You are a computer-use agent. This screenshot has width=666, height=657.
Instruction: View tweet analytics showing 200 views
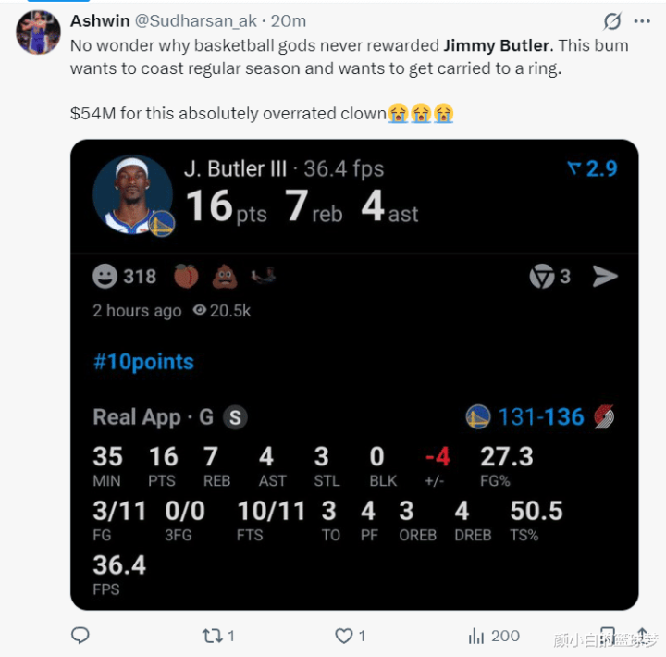(493, 636)
